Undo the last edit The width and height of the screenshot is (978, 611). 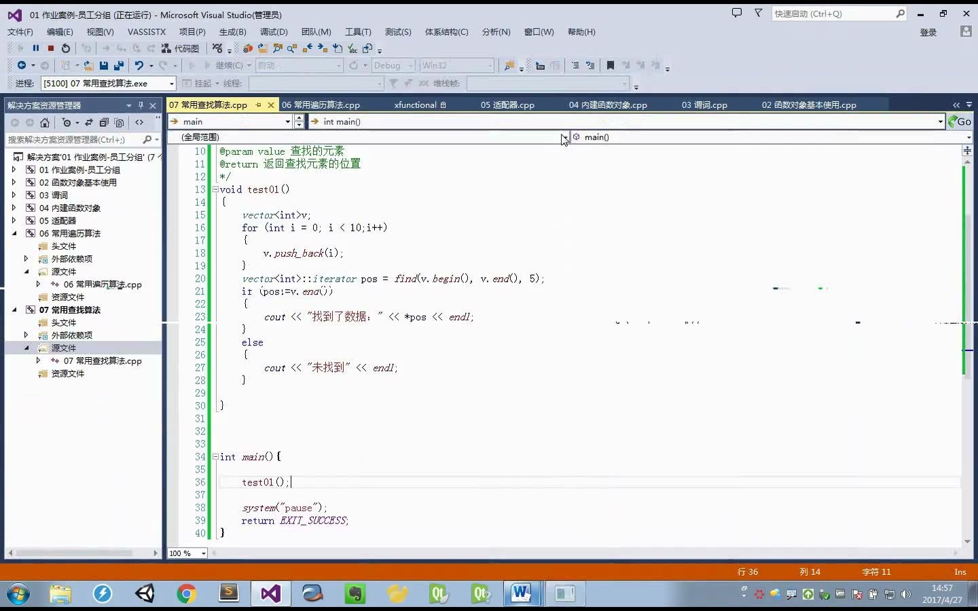coord(139,65)
